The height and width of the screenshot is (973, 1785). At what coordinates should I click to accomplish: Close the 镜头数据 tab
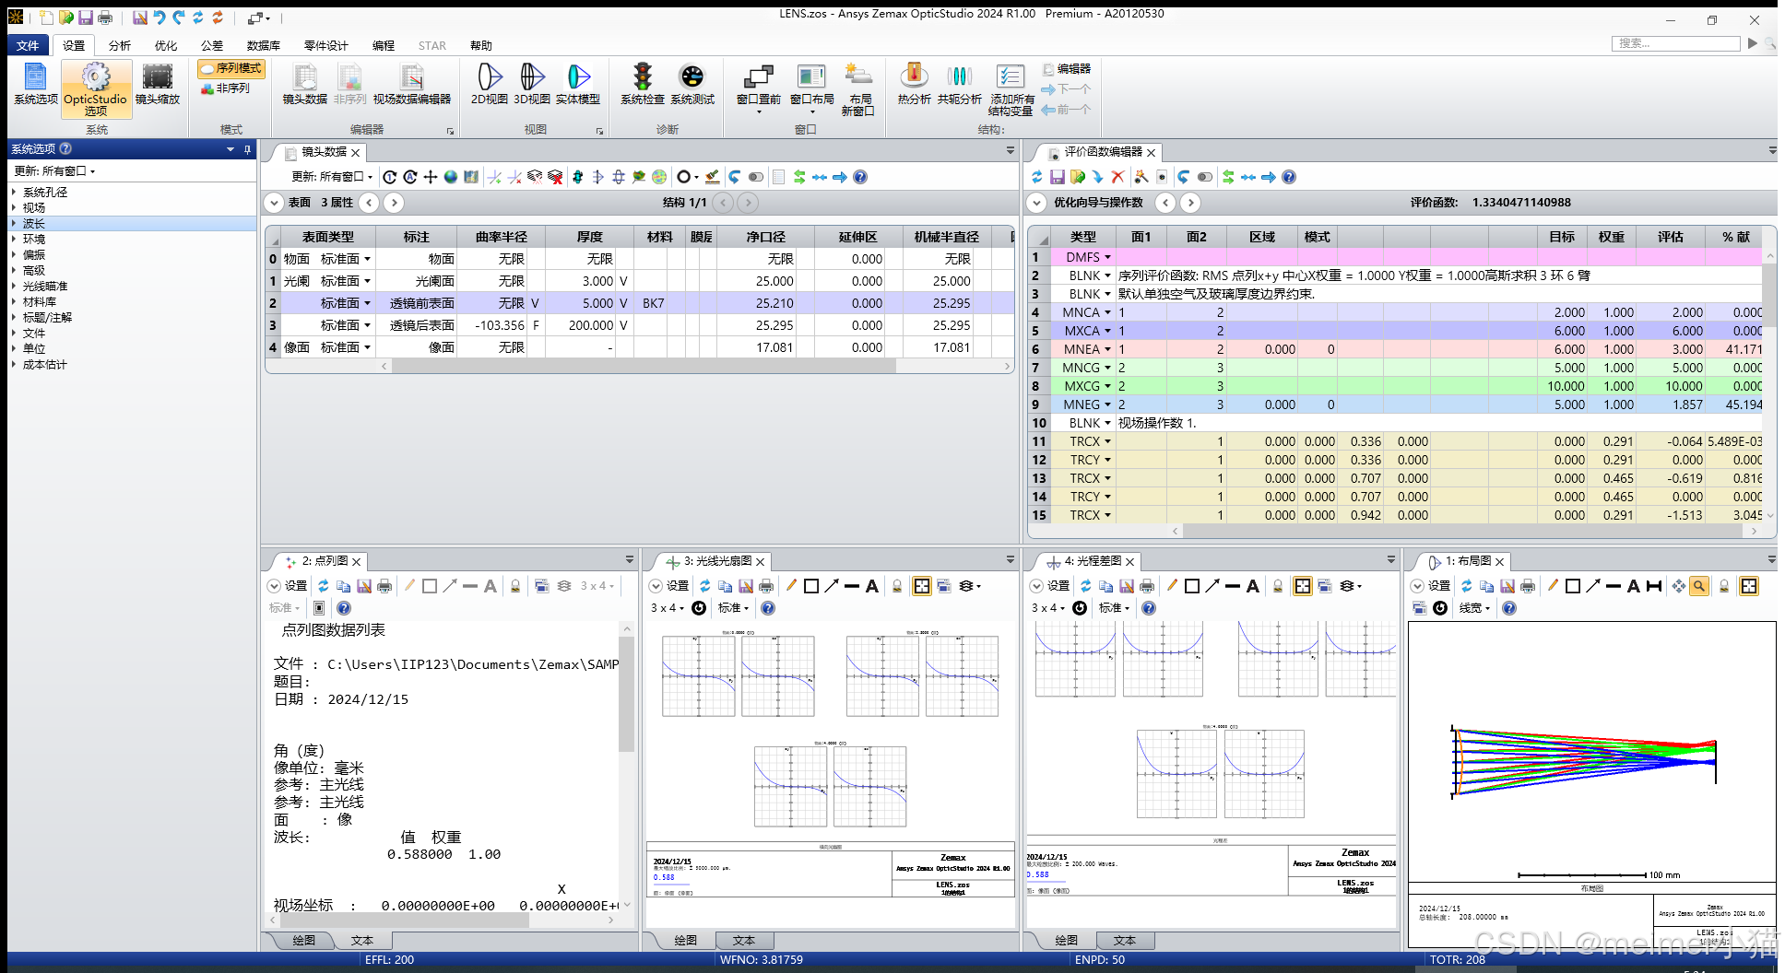[356, 152]
